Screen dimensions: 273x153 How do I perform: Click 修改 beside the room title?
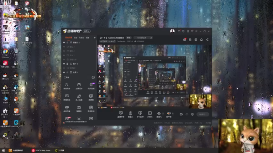click(x=129, y=38)
